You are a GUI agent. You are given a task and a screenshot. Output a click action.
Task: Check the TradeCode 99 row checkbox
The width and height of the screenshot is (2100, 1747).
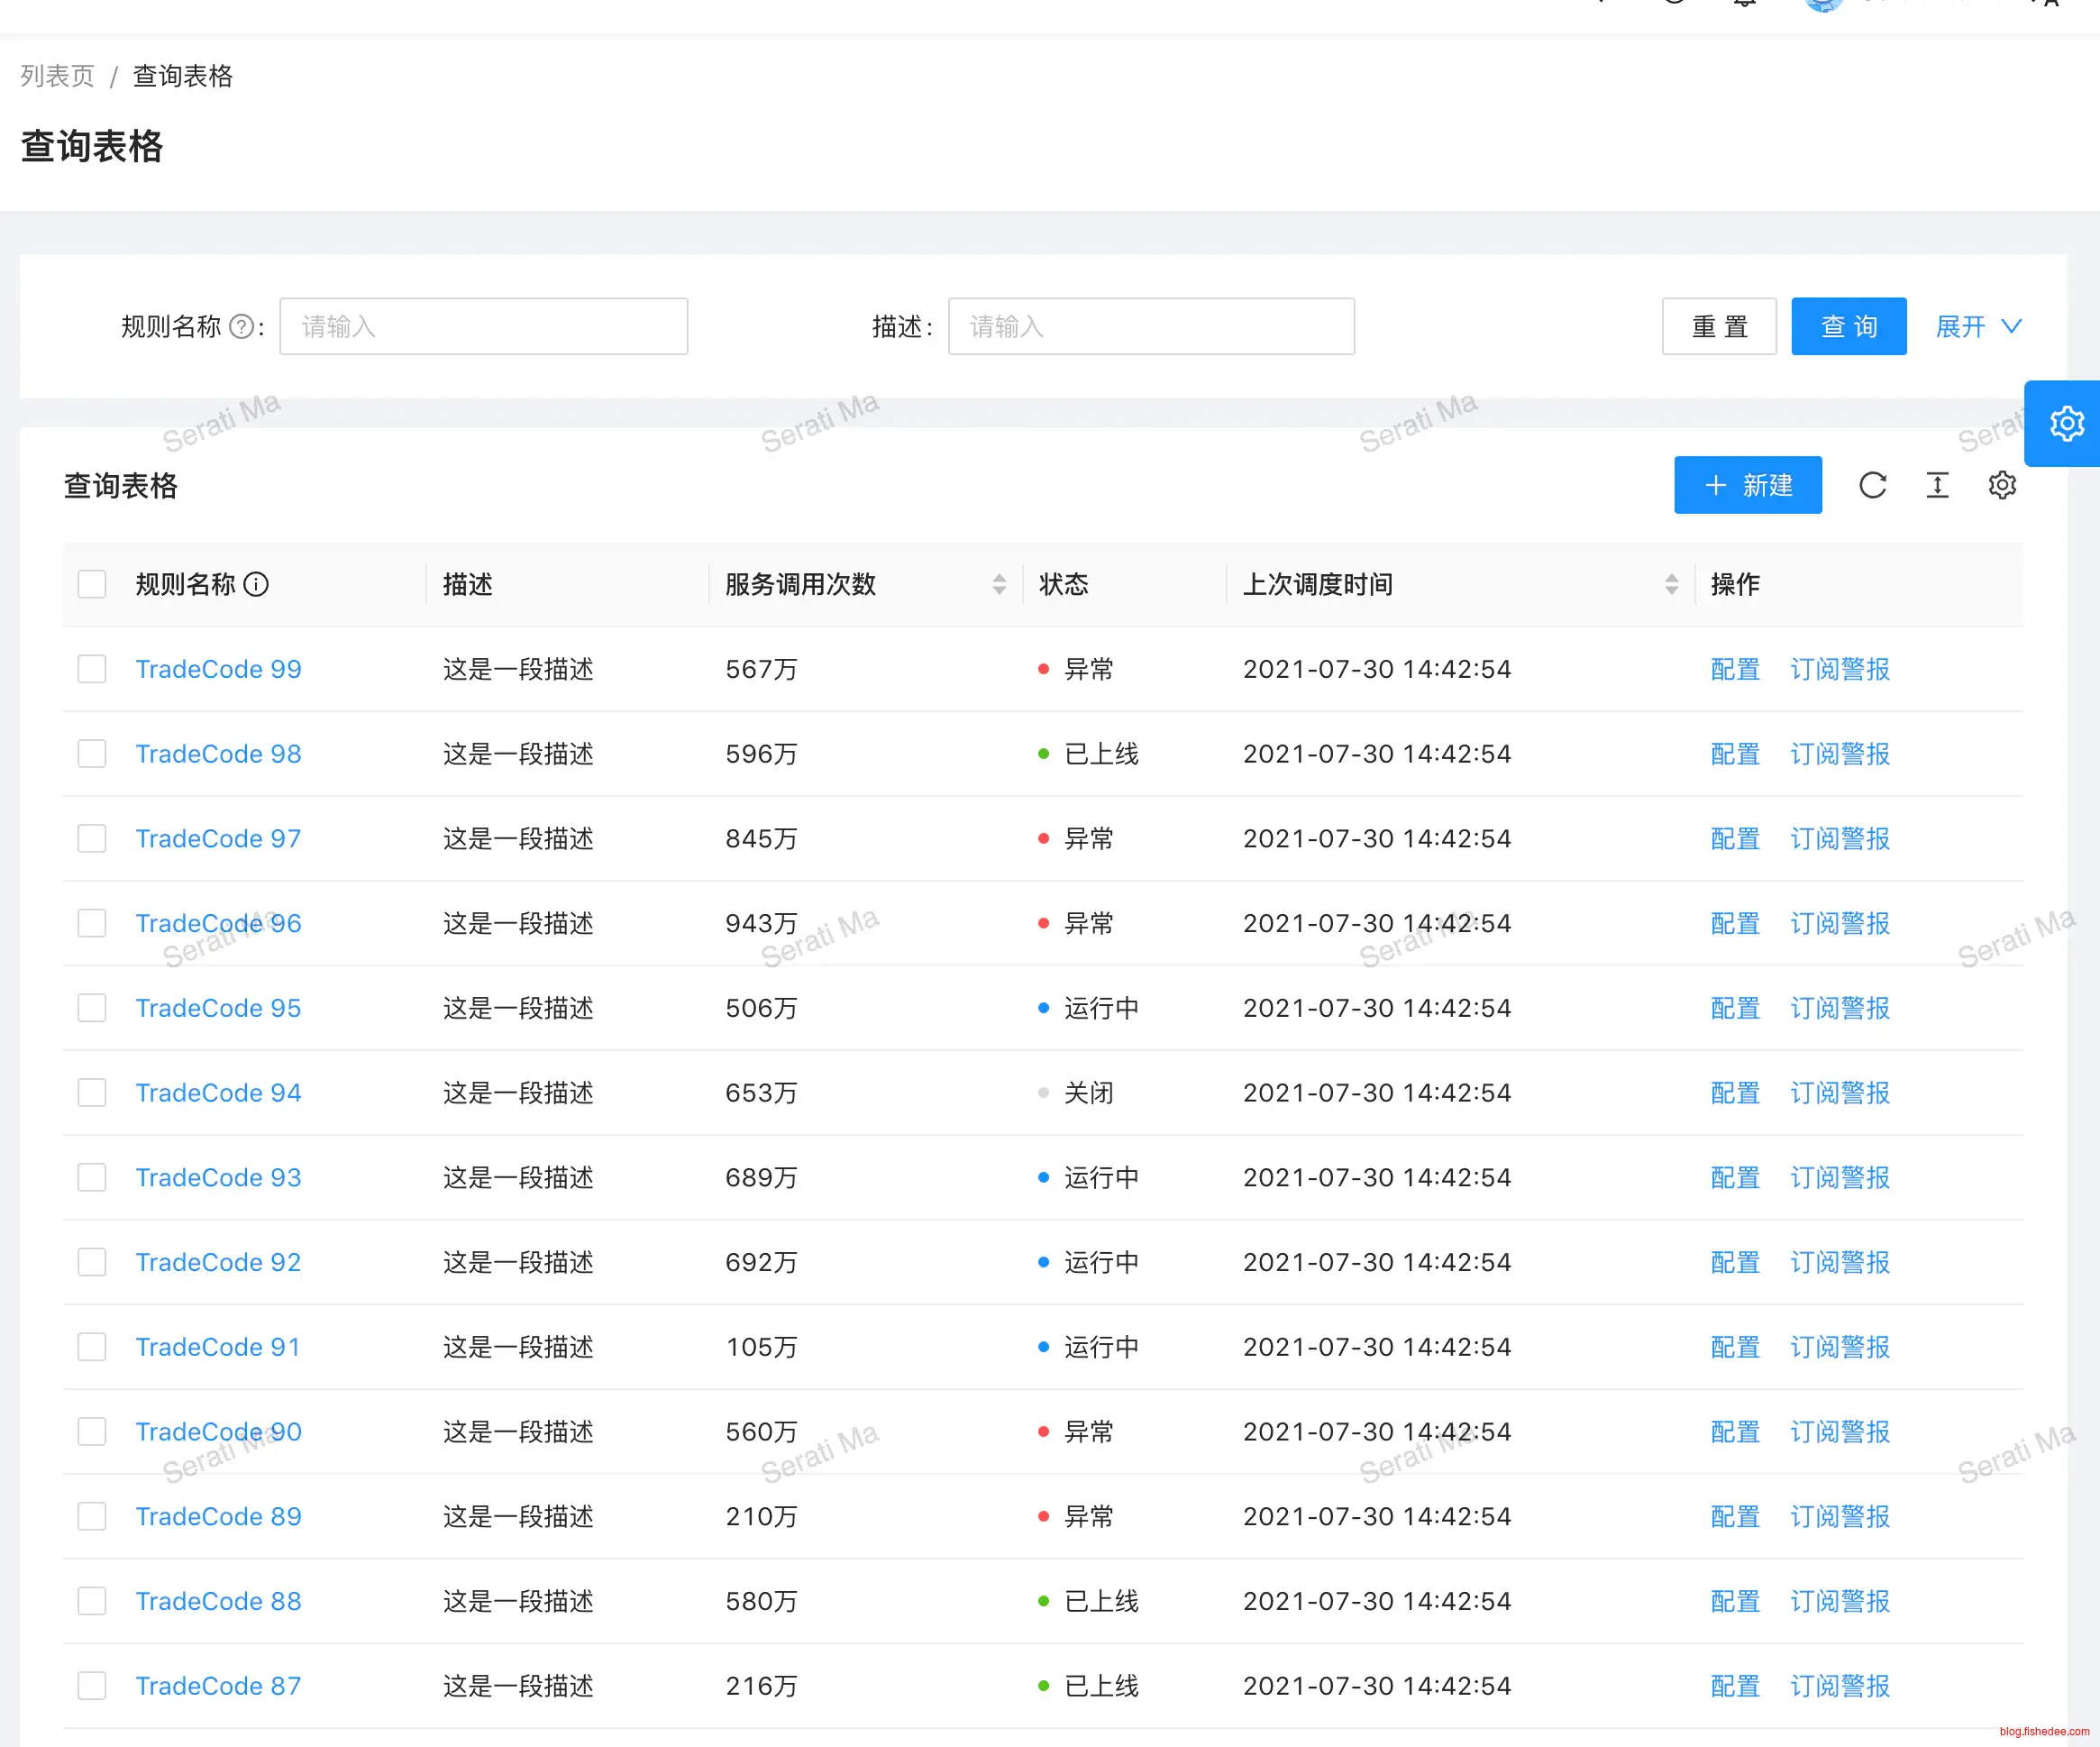pos(92,669)
